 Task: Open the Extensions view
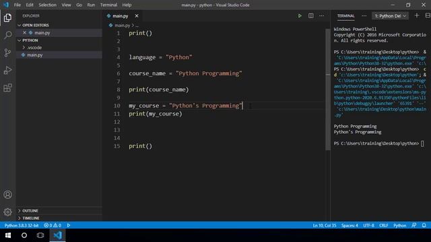(7, 88)
